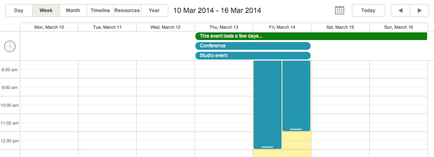The image size is (434, 157).
Task: Click the Mon, March 10 column header
Action: pyautogui.click(x=49, y=27)
